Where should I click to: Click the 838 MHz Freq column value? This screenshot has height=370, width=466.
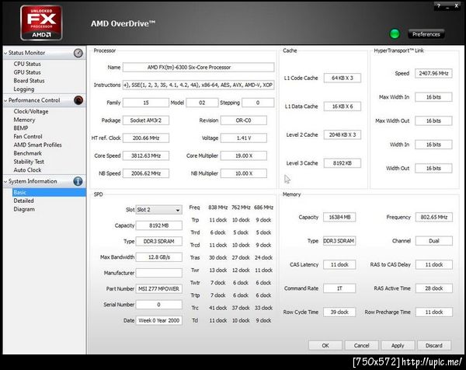[217, 208]
